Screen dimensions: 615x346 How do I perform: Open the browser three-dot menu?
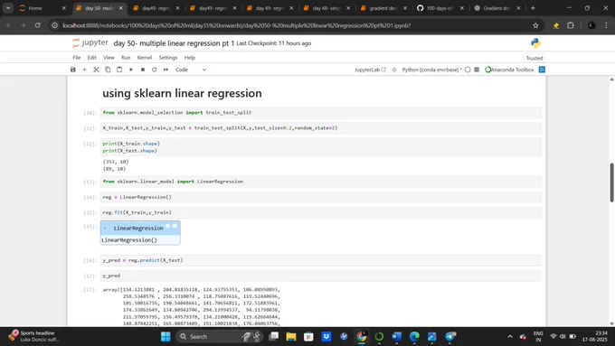(x=606, y=25)
